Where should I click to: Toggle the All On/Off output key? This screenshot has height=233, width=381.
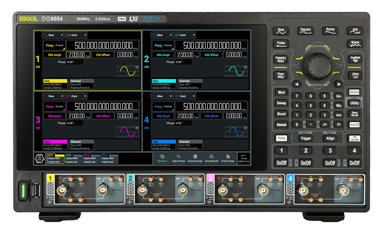tap(354, 138)
